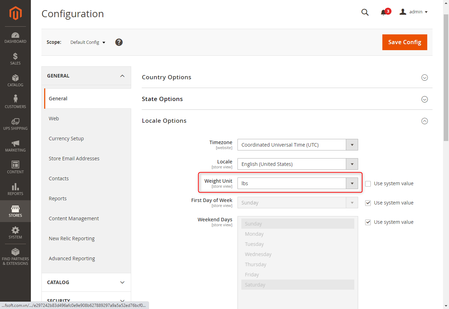Select the Store Email Addresses tab
449x309 pixels.
tap(74, 159)
